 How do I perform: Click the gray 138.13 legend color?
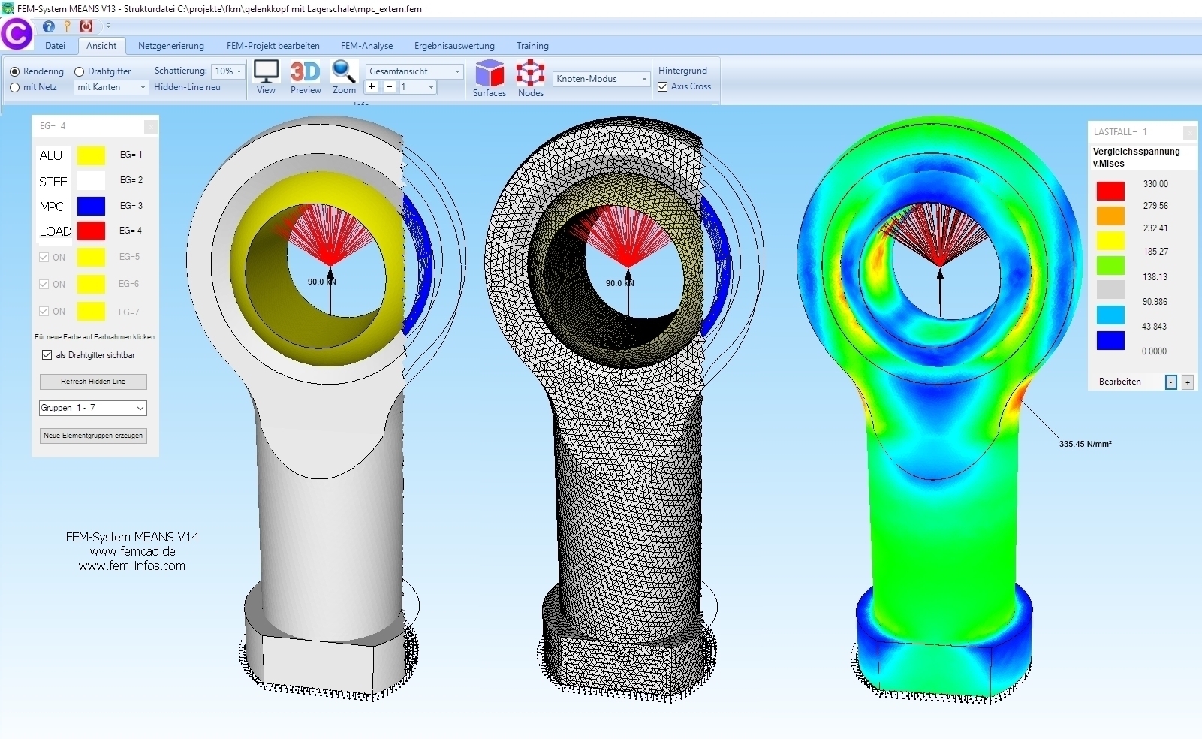(1110, 290)
